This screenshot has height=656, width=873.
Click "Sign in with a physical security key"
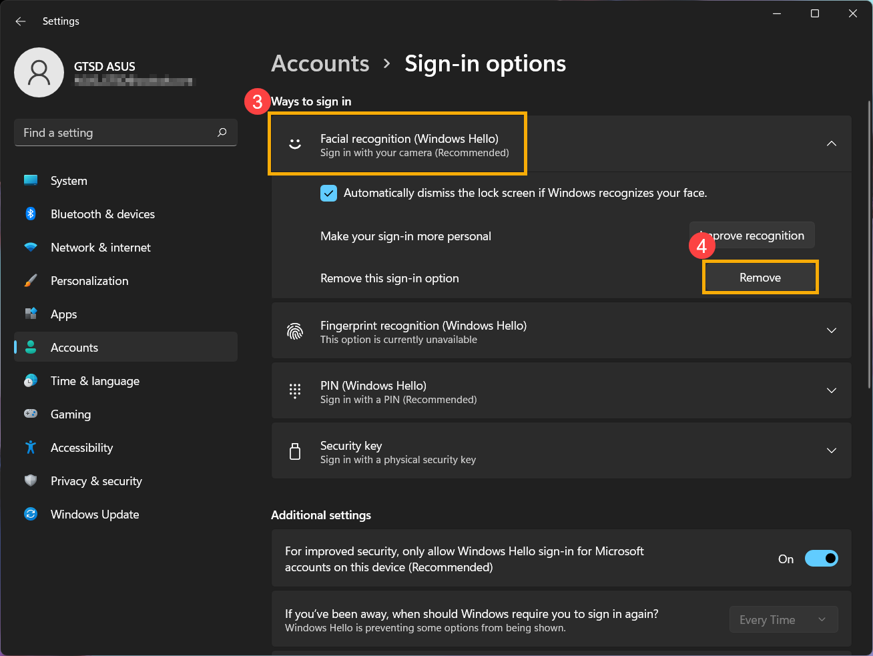coord(398,460)
